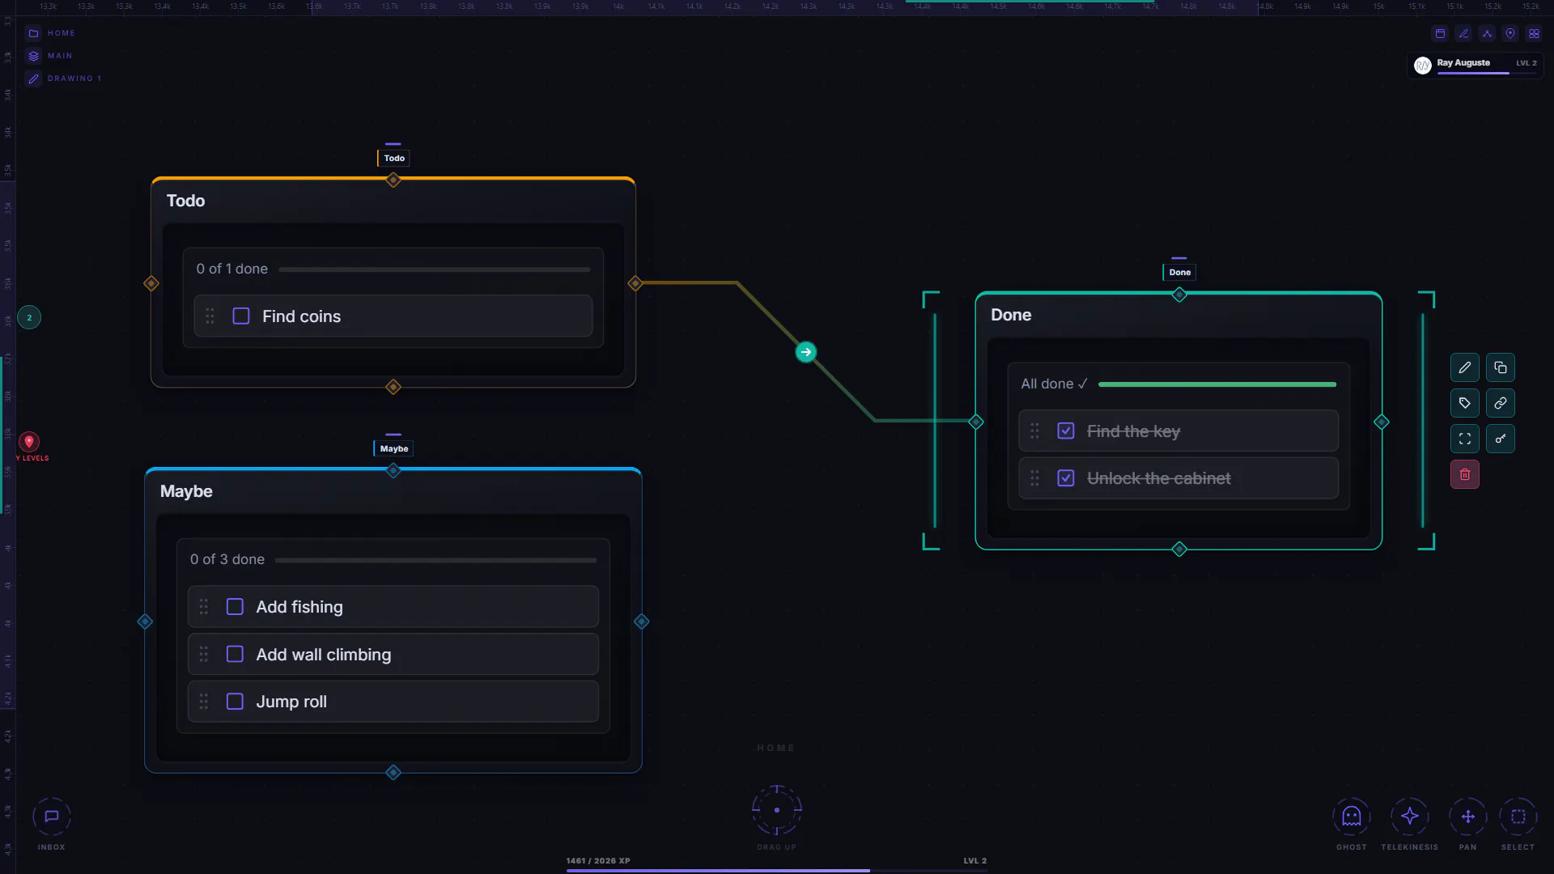Click the Maybe label tag above card

(x=393, y=448)
